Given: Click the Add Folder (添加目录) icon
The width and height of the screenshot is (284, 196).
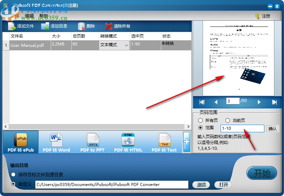Looking at the screenshot, I should click(45, 26).
